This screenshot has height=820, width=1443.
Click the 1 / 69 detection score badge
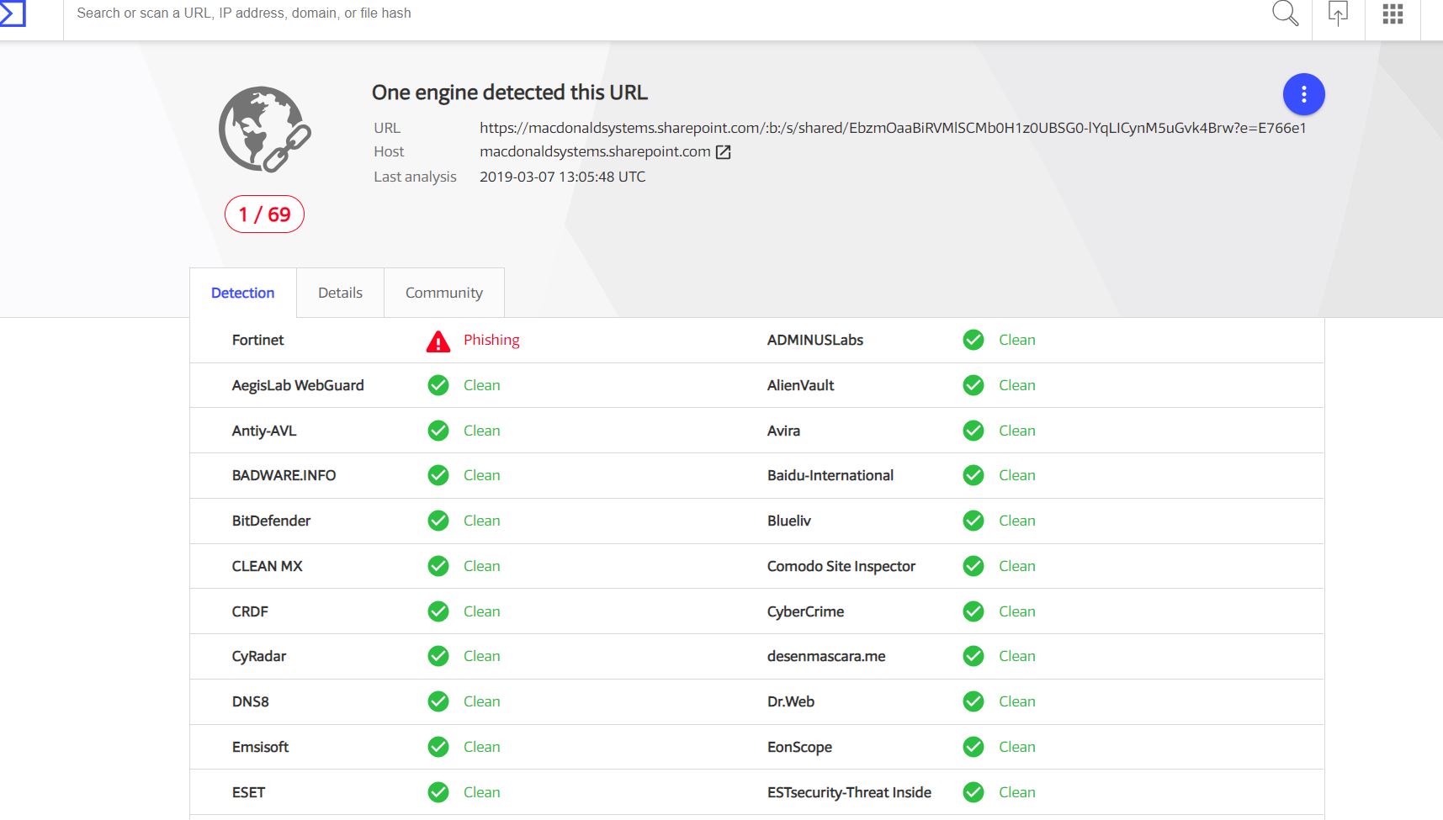pos(264,214)
